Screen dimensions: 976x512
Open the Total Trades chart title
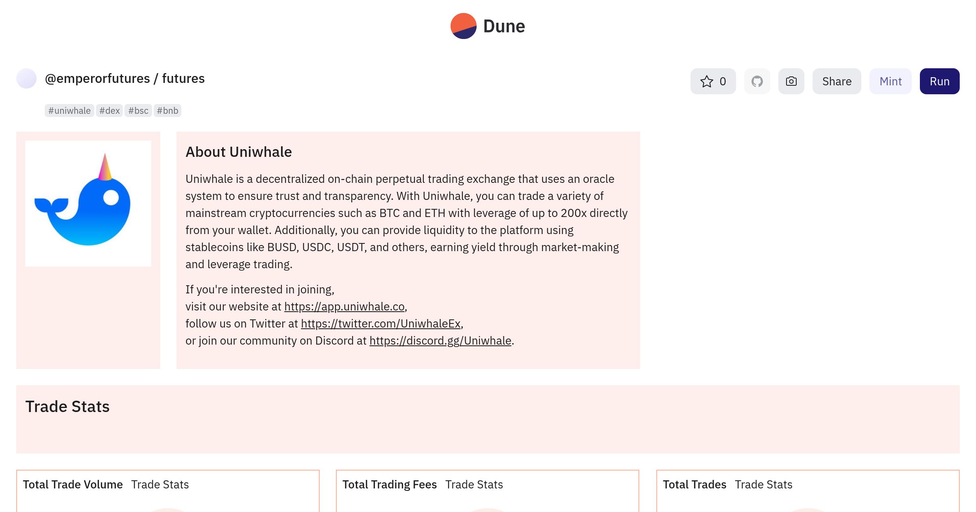695,484
